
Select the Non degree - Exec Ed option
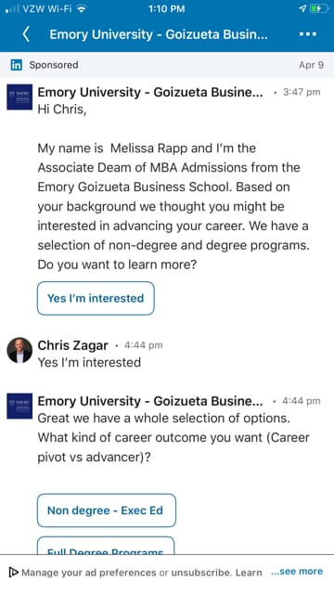(x=107, y=510)
